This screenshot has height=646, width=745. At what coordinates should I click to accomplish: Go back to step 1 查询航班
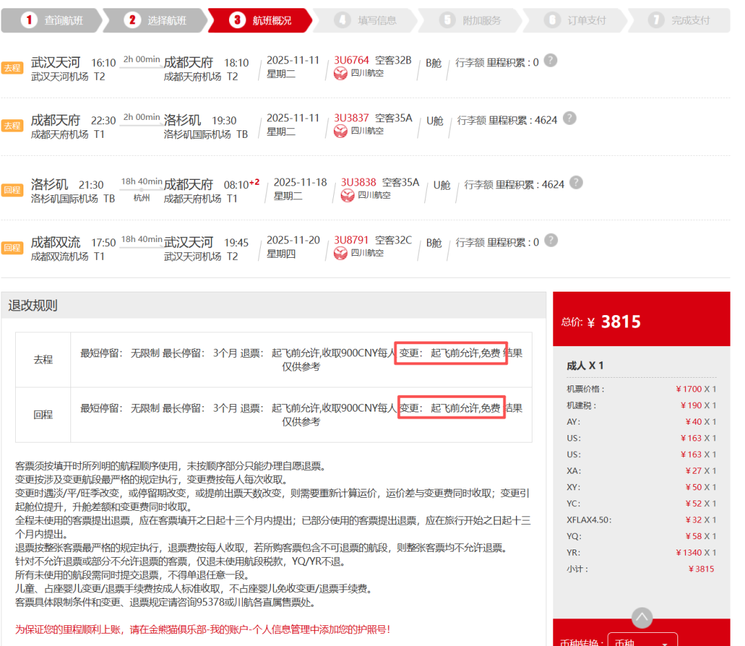pos(52,21)
